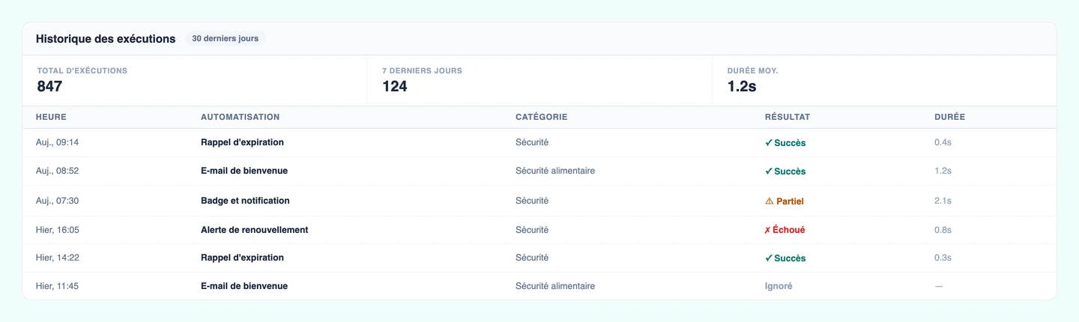Select the 'Hier, 11:45' time cell
Viewport: 1079px width, 322px height.
[57, 286]
